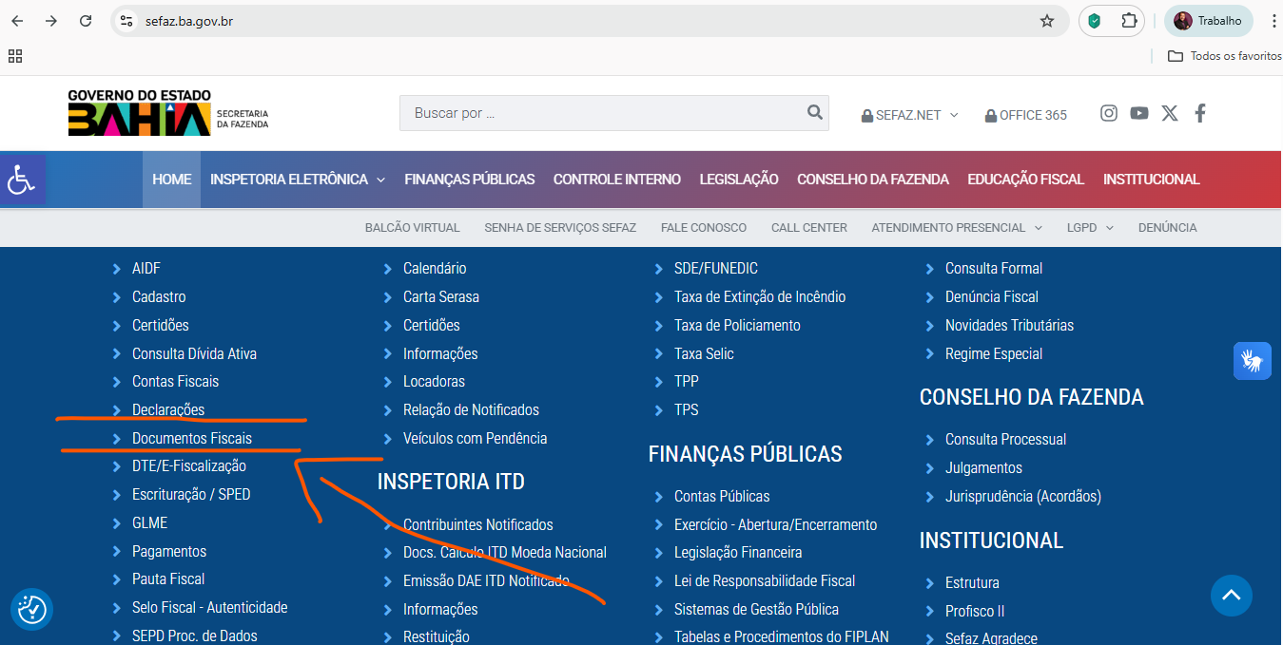Open the Finanças Públicas menu item
Viewport: 1283px width, 645px height.
[x=469, y=180]
